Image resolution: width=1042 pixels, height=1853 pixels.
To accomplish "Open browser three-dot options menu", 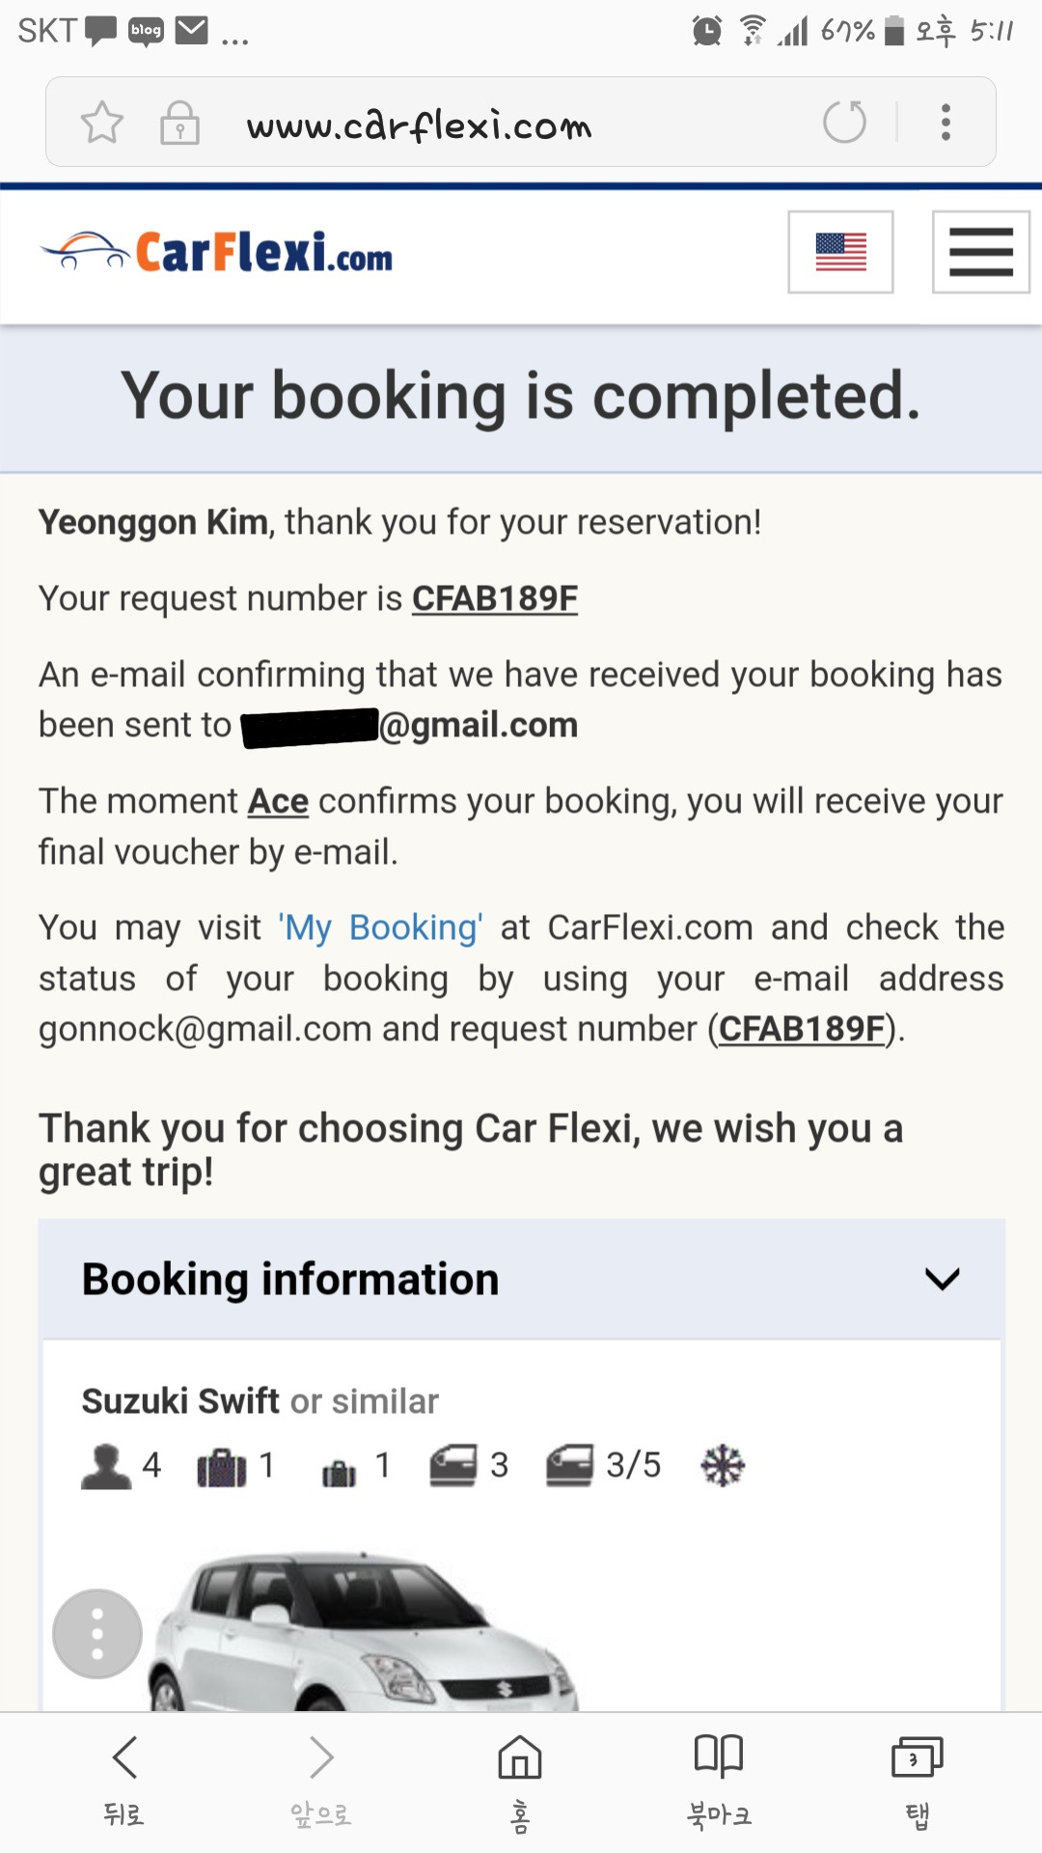I will click(946, 123).
